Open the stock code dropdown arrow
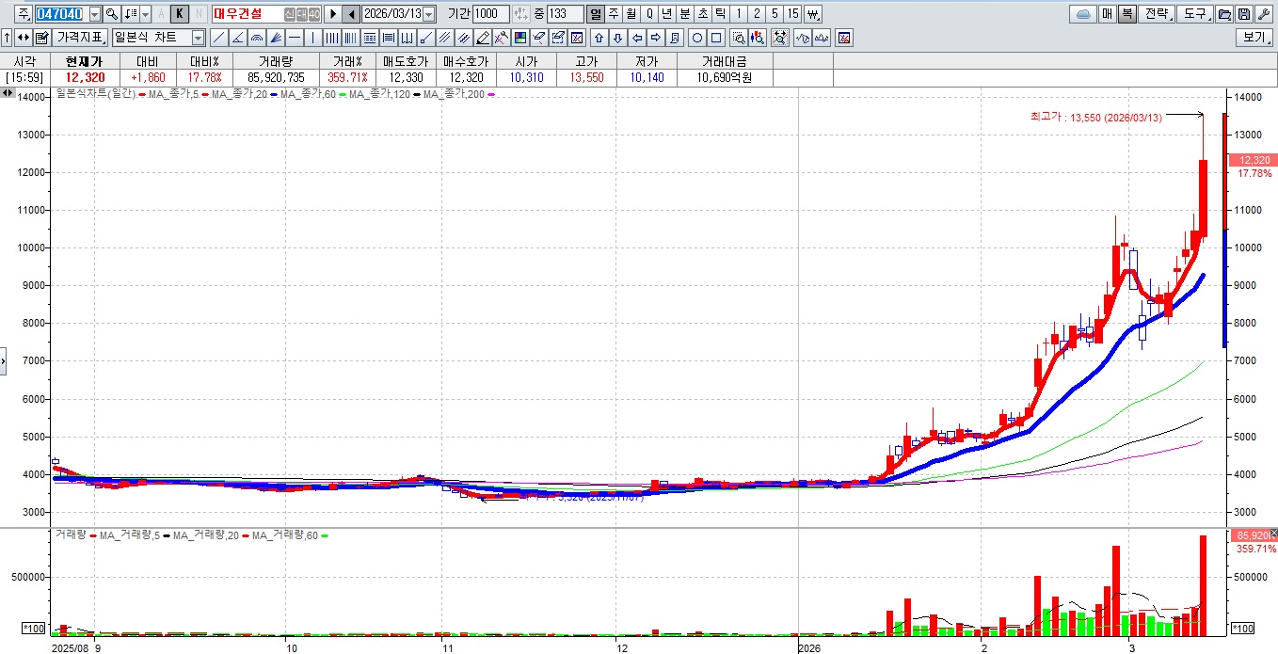Image resolution: width=1278 pixels, height=654 pixels. tap(95, 14)
